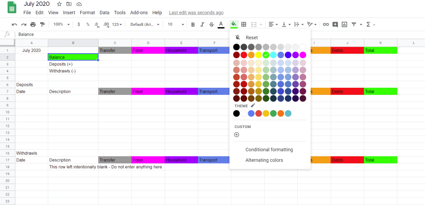Open Conditional formatting option
Screen dimensions: 425x205
click(x=269, y=150)
